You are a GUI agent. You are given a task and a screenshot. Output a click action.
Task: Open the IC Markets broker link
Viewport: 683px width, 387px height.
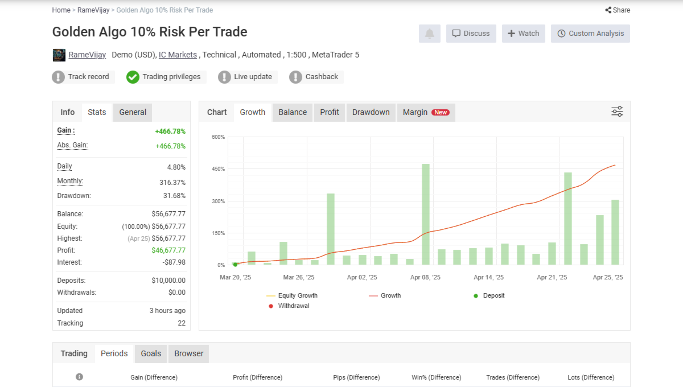pyautogui.click(x=178, y=55)
